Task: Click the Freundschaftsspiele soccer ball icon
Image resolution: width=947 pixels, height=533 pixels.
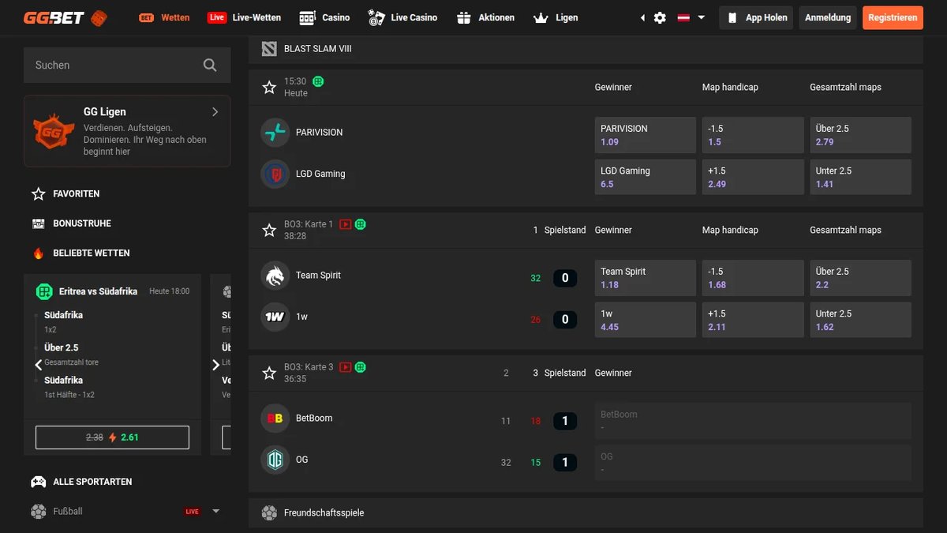Action: point(269,513)
